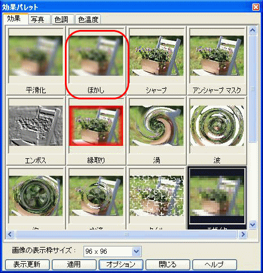Click the horizontal scrollbar right arrow

[243, 235]
